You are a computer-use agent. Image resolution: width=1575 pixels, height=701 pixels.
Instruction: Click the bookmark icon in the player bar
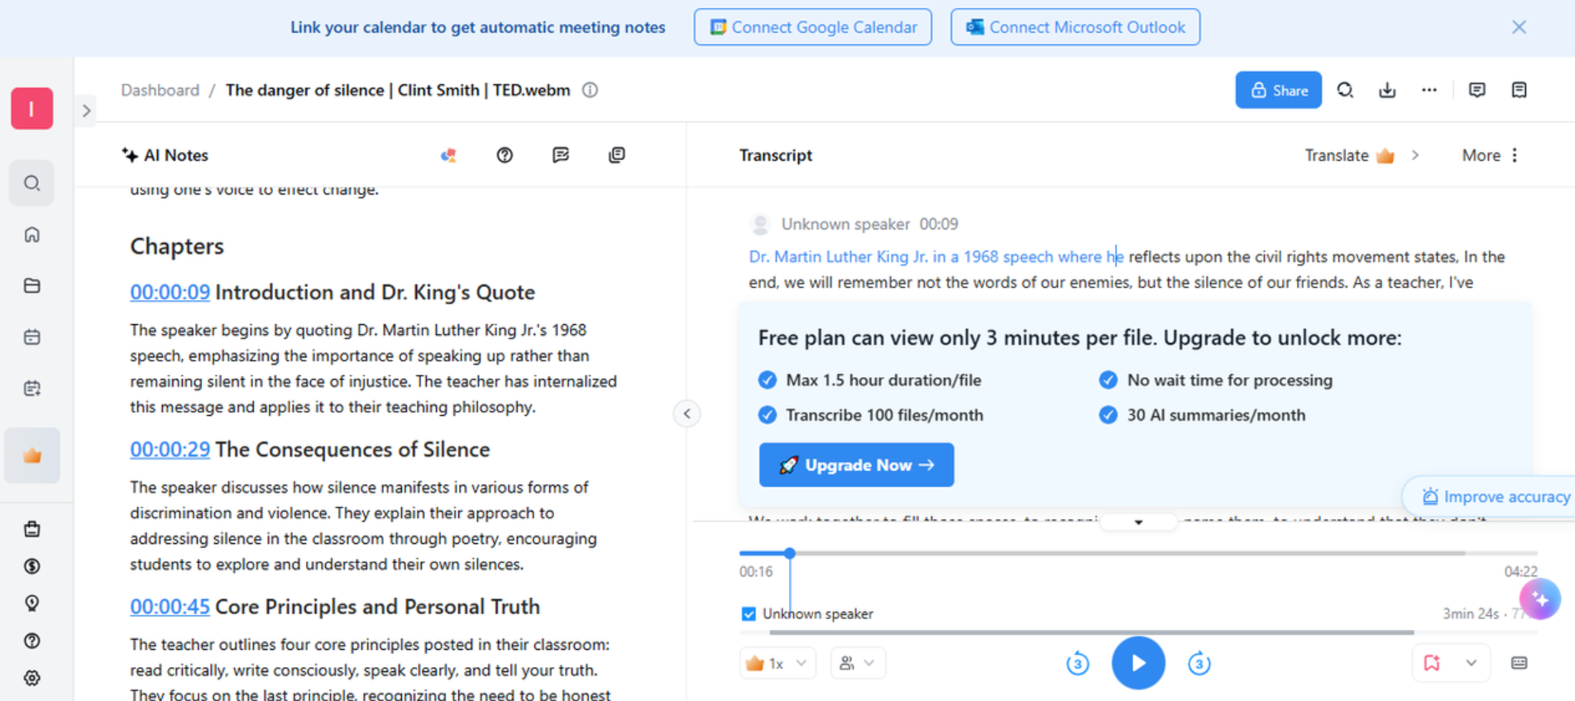point(1431,663)
